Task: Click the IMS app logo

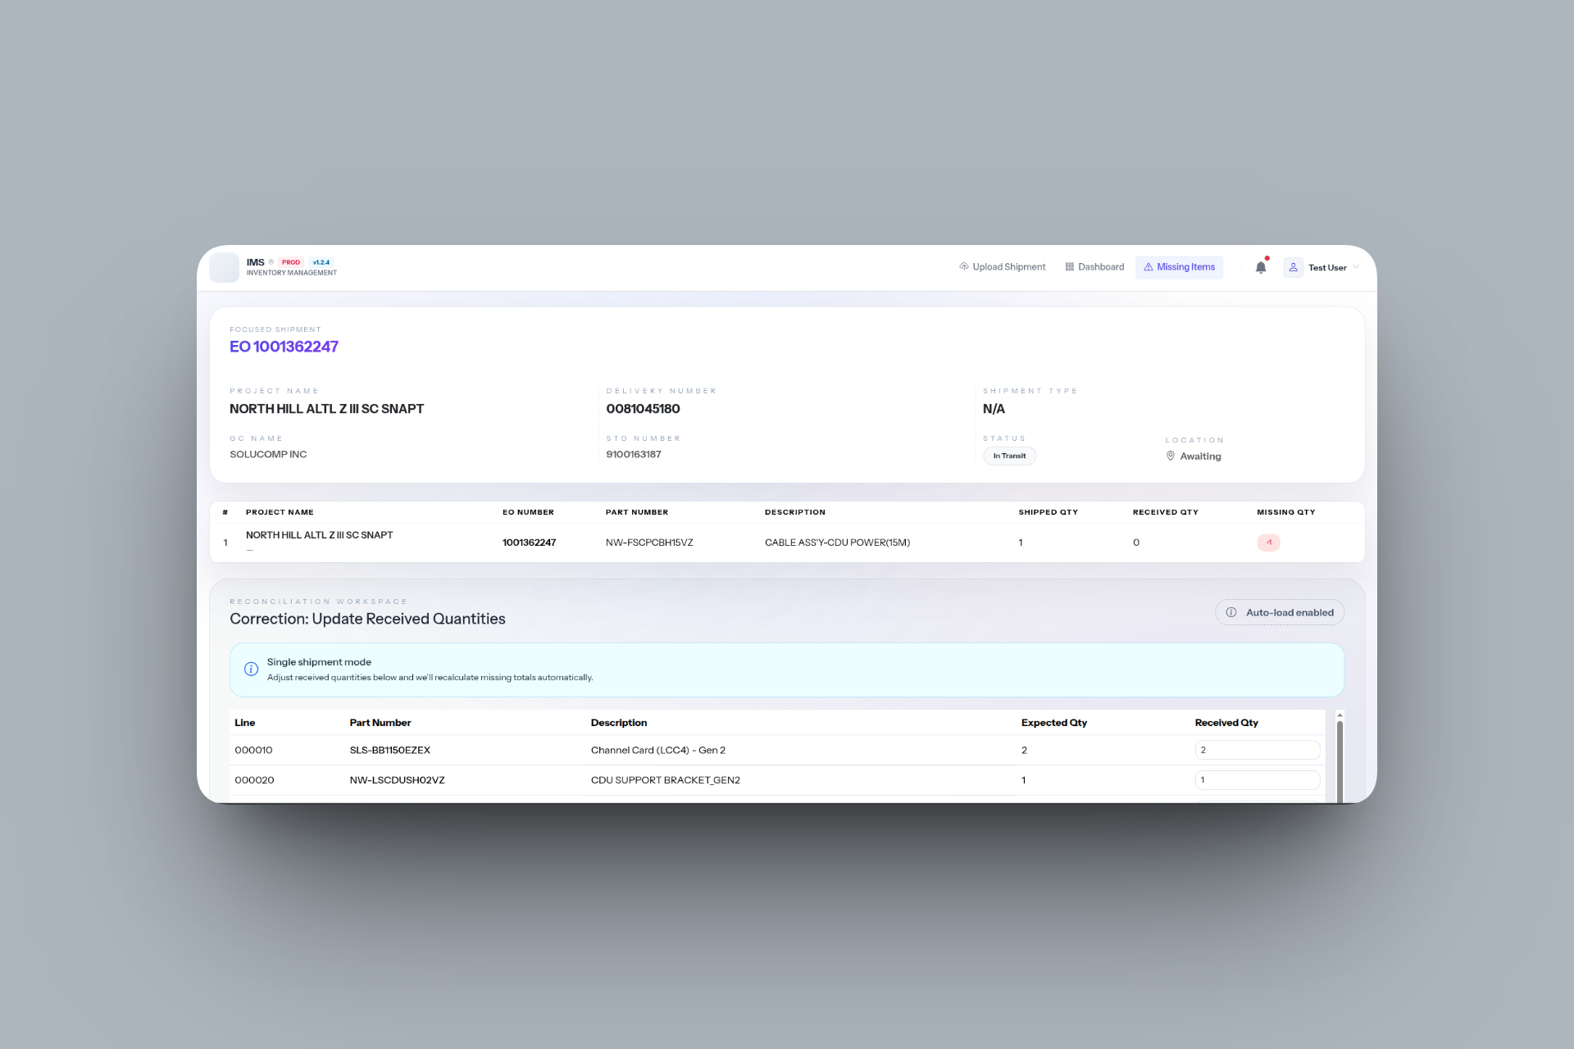Action: (224, 267)
